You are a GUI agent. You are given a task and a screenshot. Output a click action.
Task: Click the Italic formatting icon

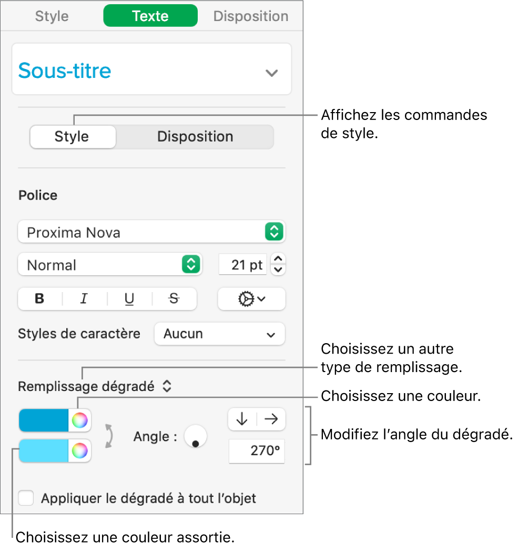[x=84, y=299]
